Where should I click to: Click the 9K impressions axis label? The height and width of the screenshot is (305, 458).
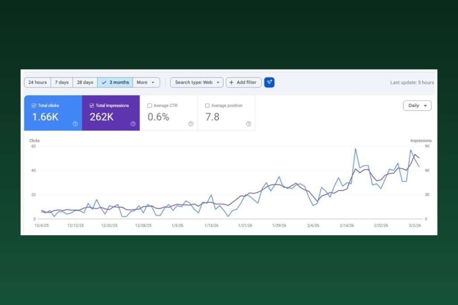tap(427, 146)
